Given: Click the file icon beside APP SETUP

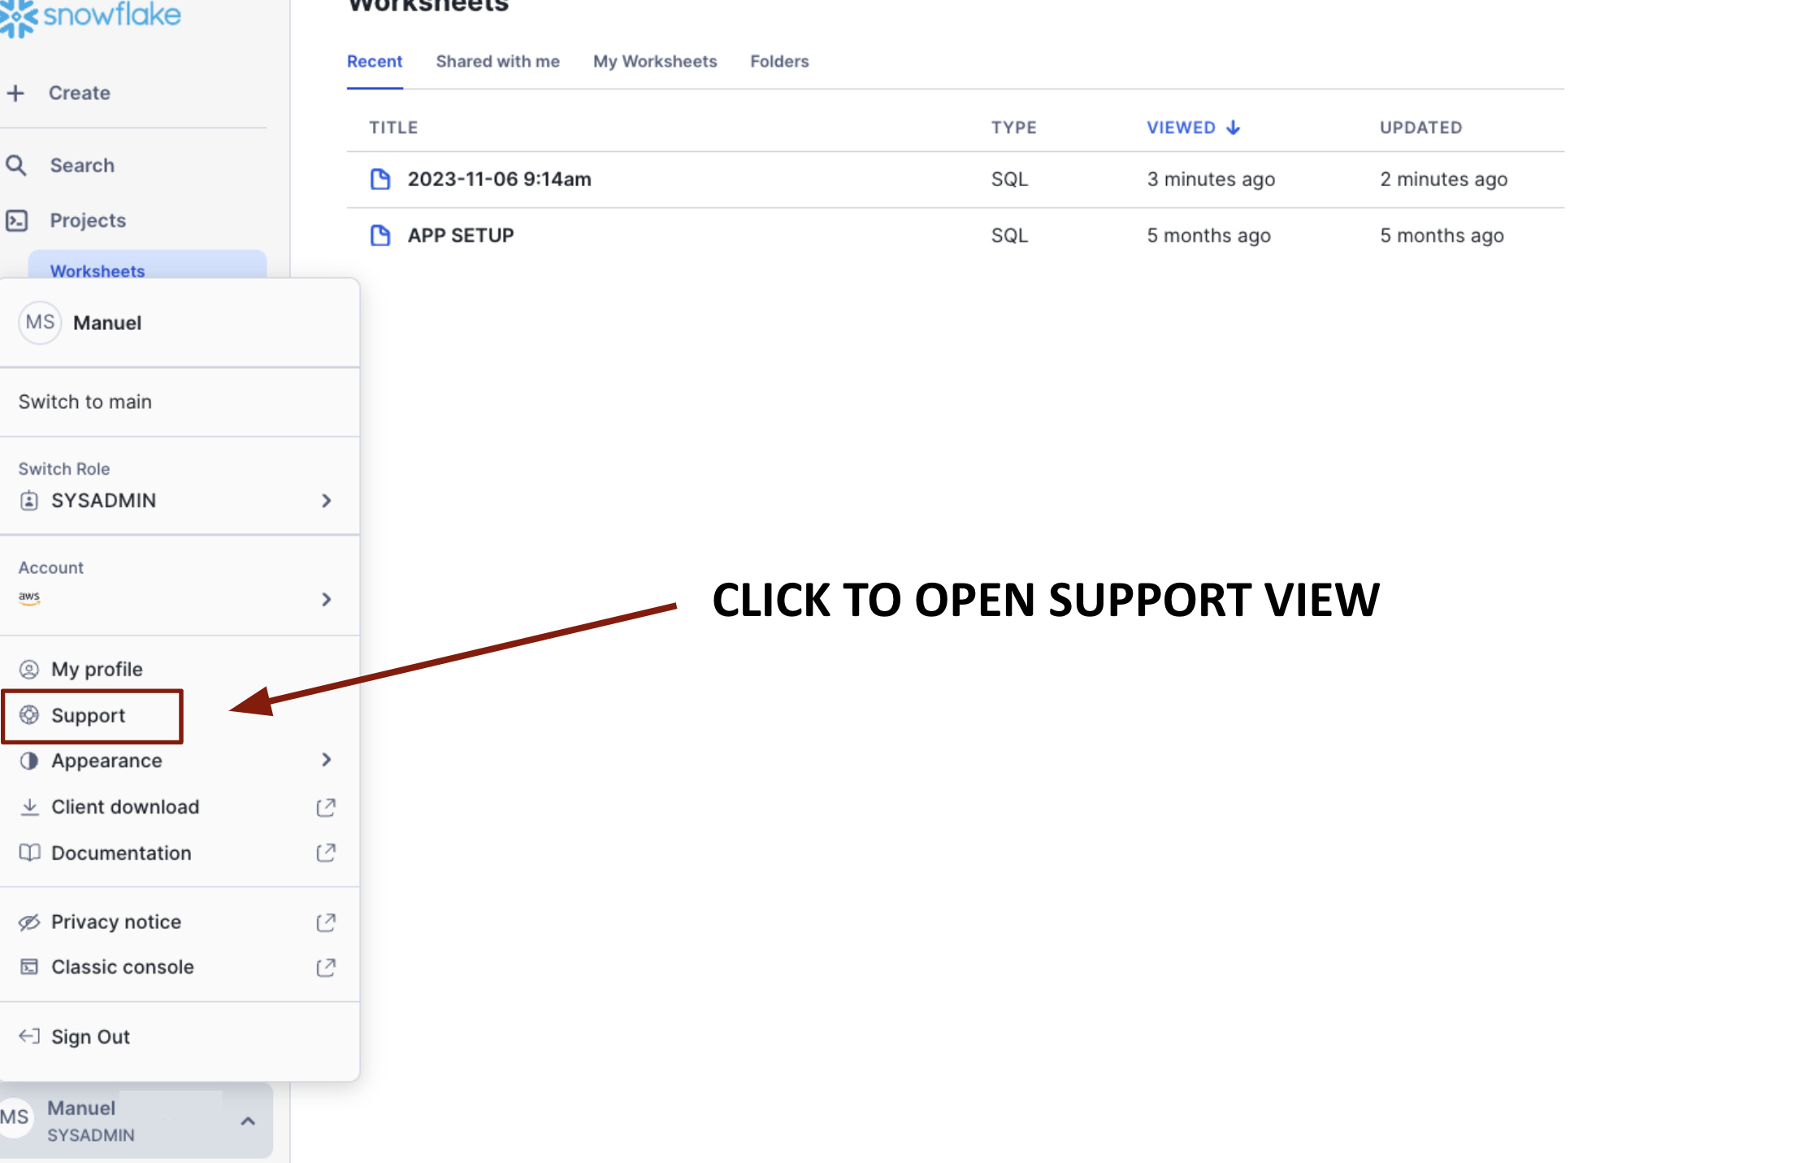Looking at the screenshot, I should (x=381, y=235).
